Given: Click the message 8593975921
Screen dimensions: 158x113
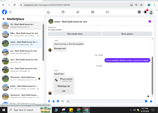Looking at the screenshot, I should [59, 74].
